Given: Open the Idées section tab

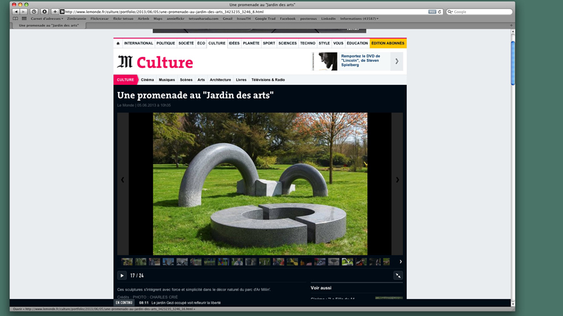Looking at the screenshot, I should 234,43.
